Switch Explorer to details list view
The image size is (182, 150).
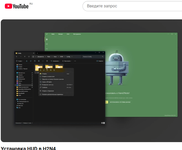(102, 123)
